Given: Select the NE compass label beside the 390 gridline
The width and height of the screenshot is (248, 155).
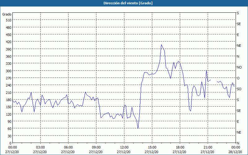Looking at the screenshot, I should [239, 46].
